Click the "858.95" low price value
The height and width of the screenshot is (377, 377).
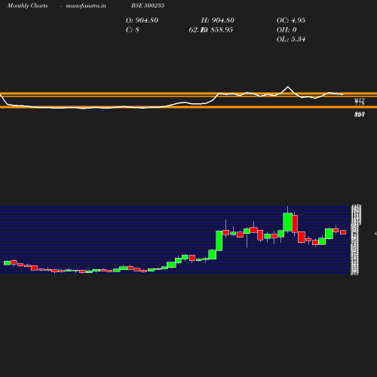coord(222,30)
